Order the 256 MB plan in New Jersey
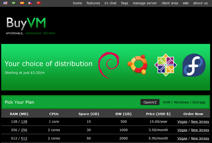The image size is (212, 143). [200, 130]
